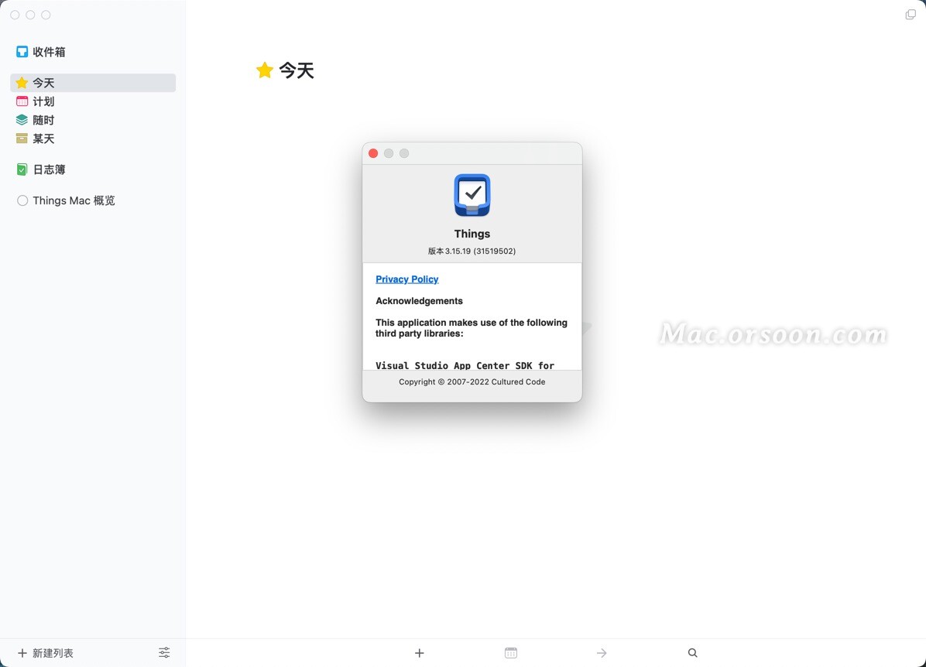This screenshot has height=667, width=926.
Task: Click the 今天 page title
Action: 297,71
